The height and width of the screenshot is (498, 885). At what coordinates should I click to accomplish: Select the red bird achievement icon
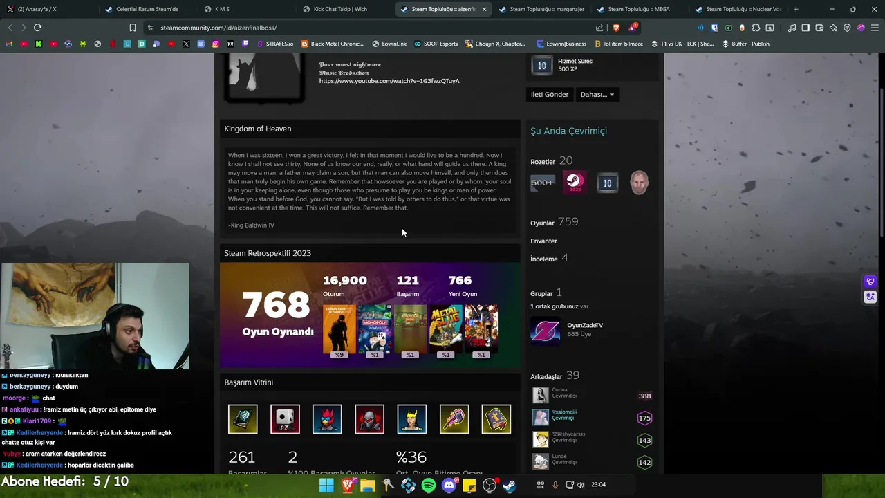click(327, 419)
